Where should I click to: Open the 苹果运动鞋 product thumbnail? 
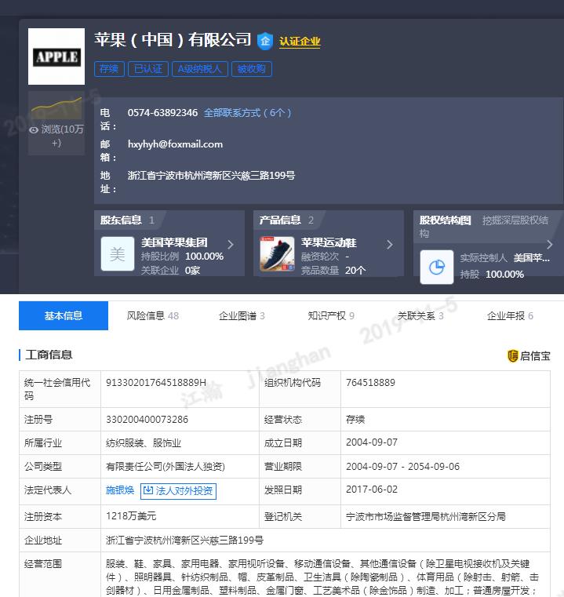pos(277,254)
